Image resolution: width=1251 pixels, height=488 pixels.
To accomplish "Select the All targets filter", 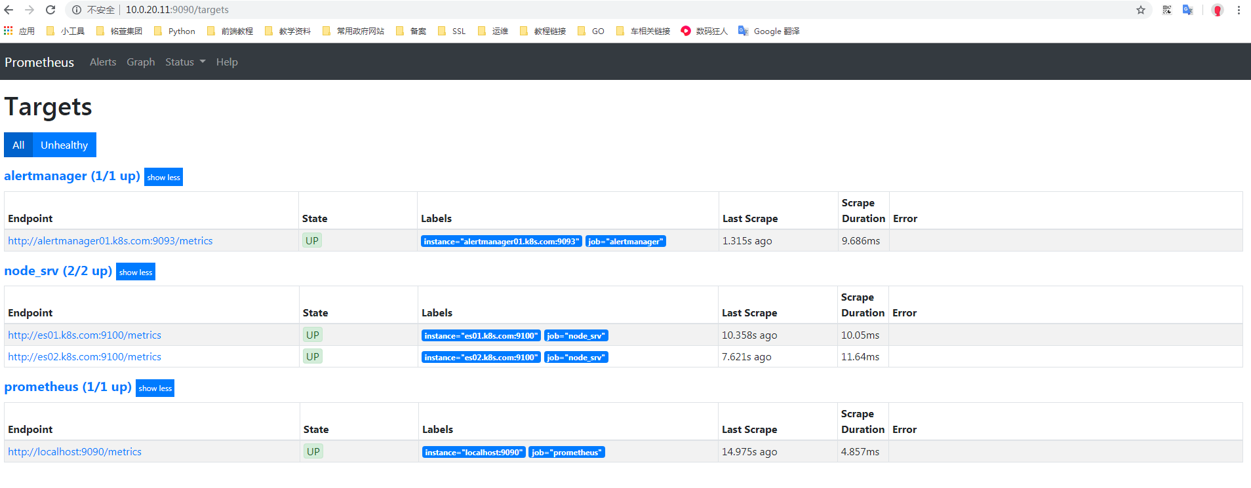I will click(x=18, y=145).
